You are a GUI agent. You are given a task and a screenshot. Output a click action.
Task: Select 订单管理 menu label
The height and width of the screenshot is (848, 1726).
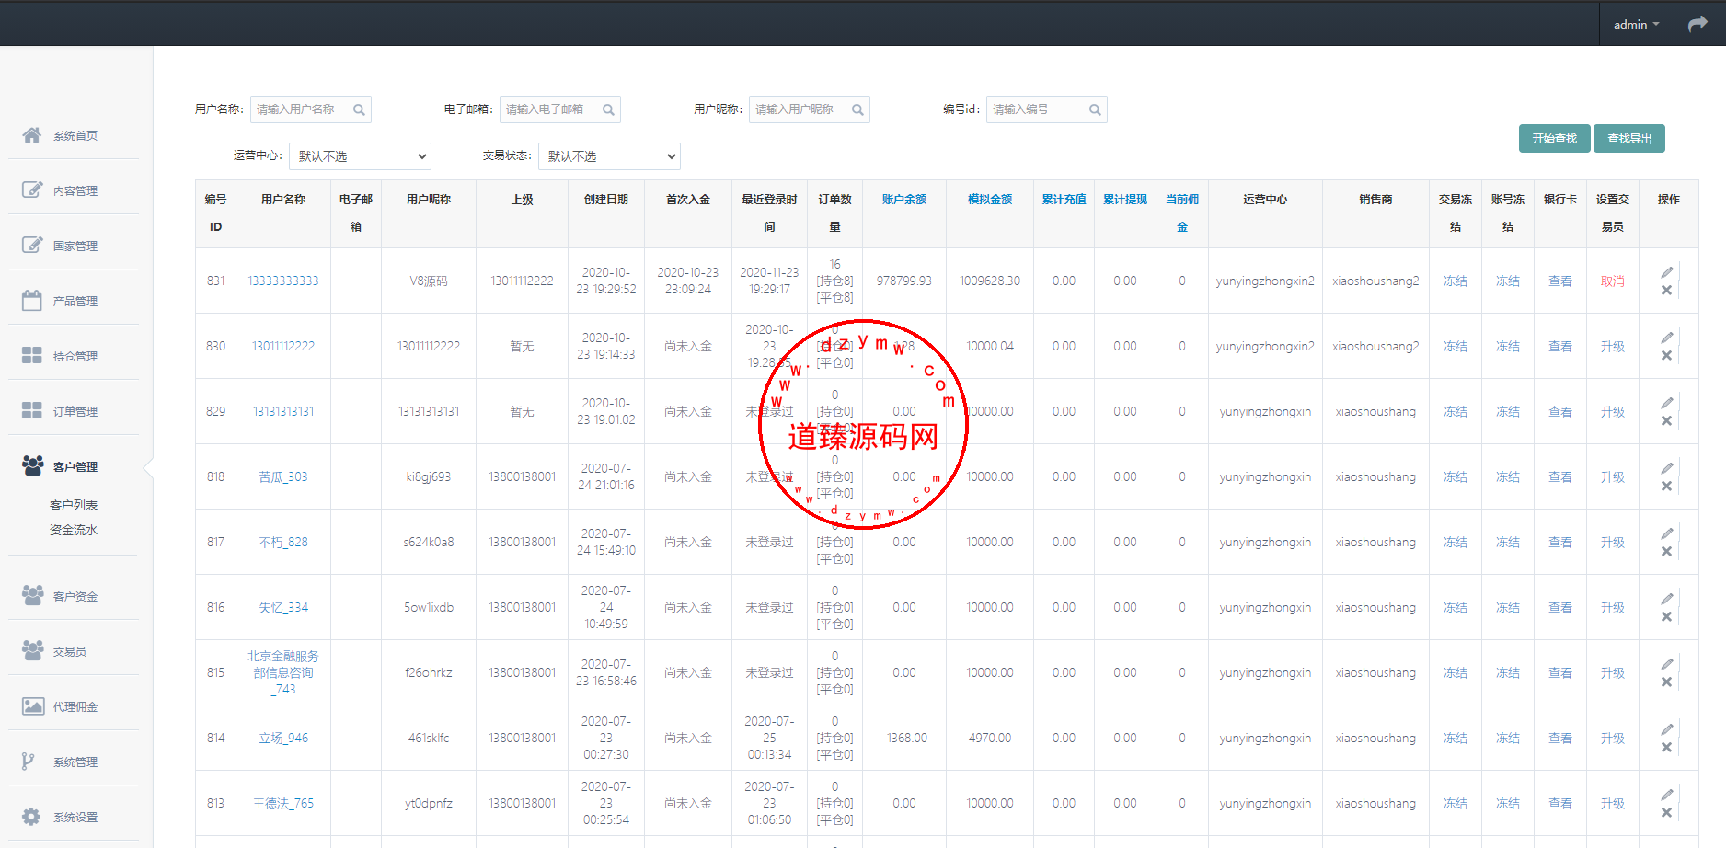[x=75, y=412]
